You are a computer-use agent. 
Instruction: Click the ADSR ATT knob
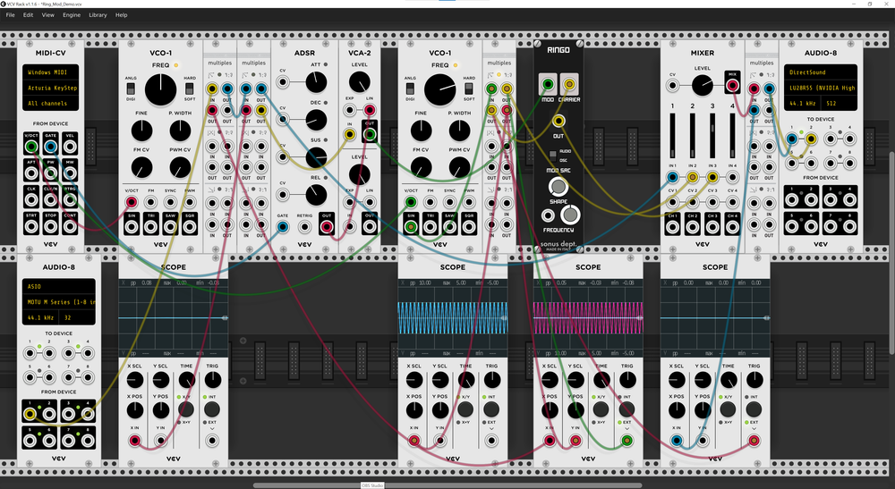[316, 82]
